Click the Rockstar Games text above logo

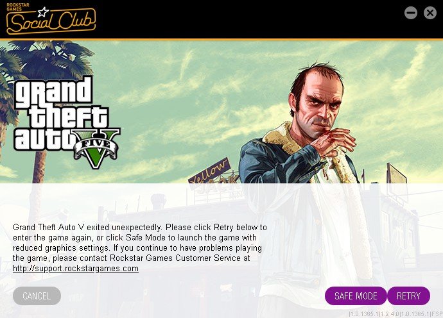18,7
